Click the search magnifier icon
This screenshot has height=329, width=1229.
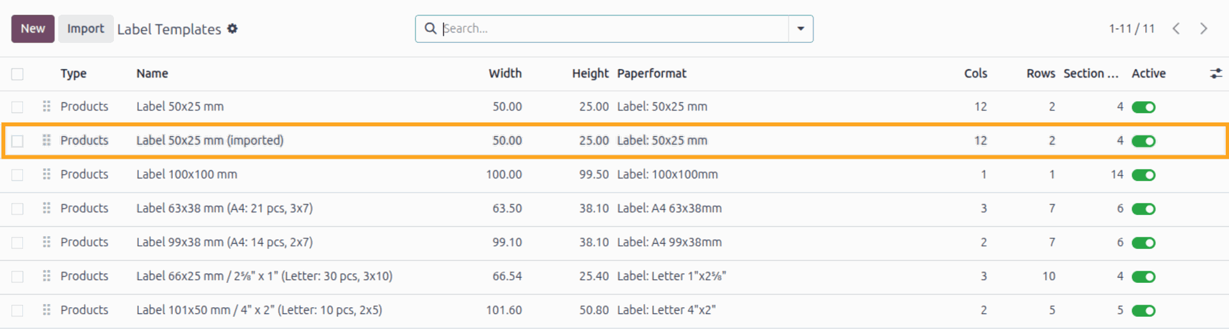pyautogui.click(x=431, y=29)
